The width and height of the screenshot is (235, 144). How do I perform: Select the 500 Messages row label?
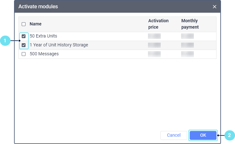(x=44, y=54)
